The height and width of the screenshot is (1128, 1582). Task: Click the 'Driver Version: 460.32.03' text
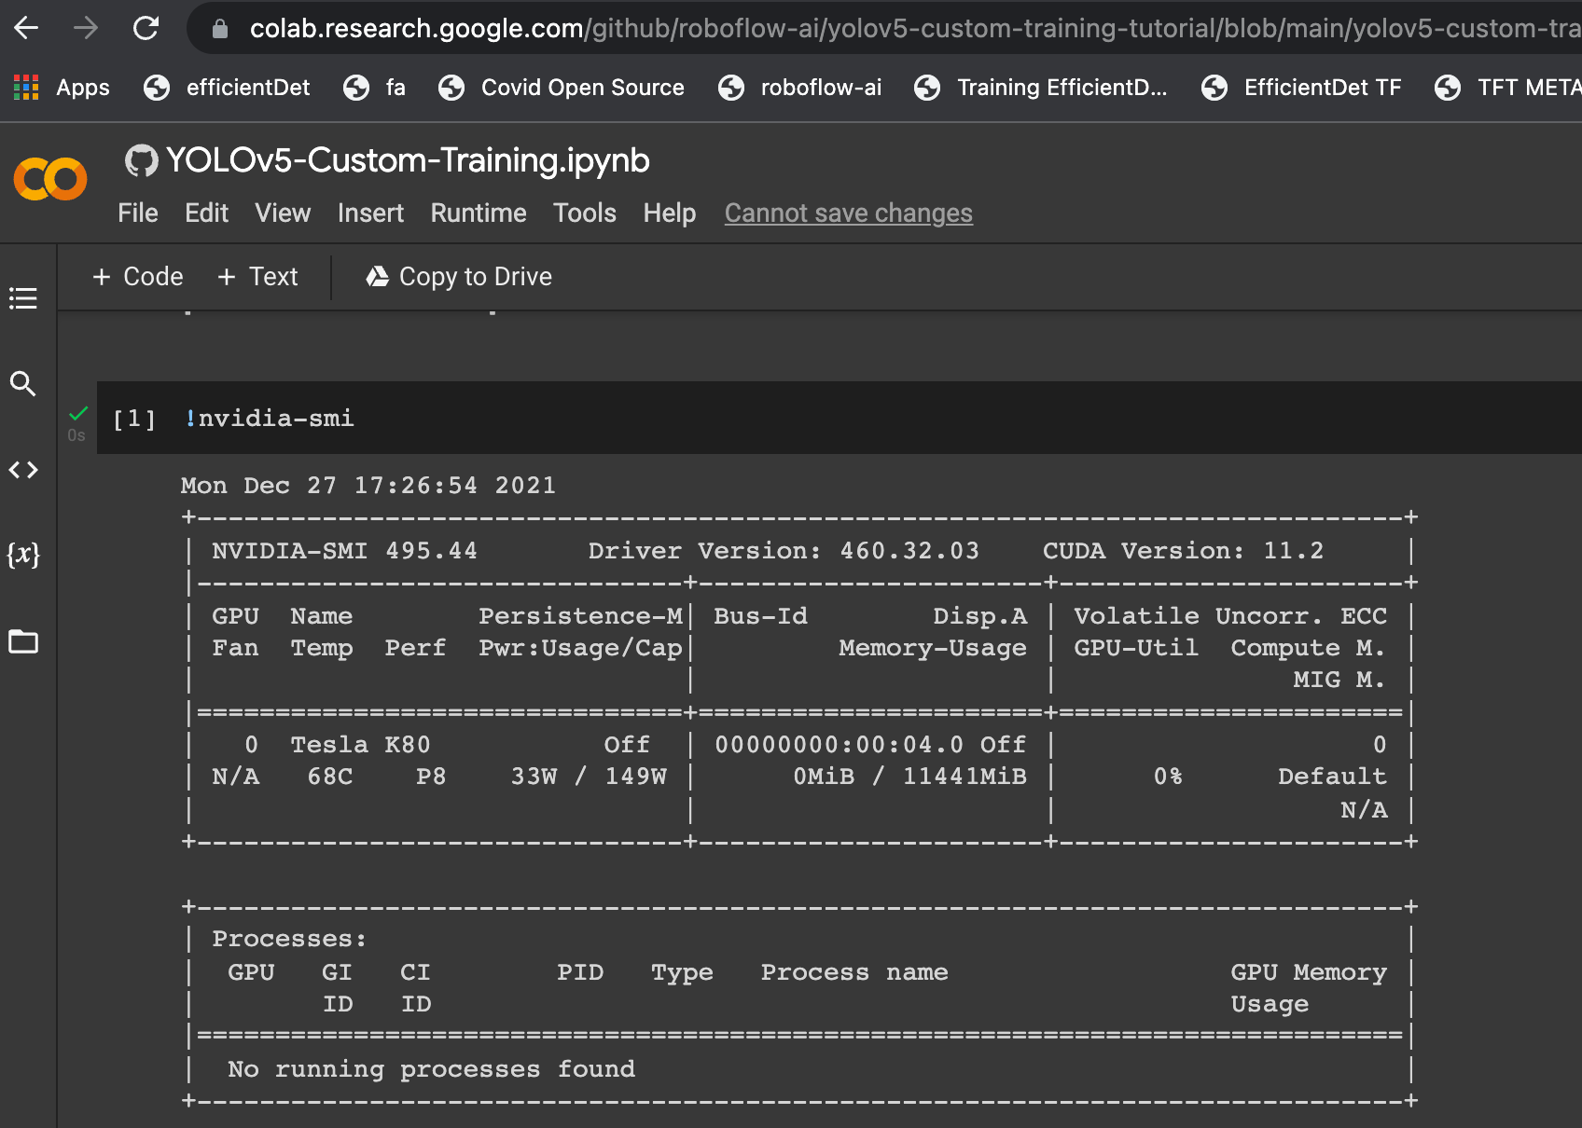click(784, 551)
